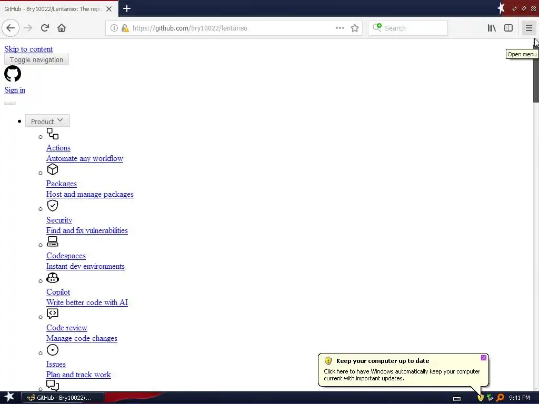
Task: Click the Issues circle-dot icon
Action: (53, 350)
